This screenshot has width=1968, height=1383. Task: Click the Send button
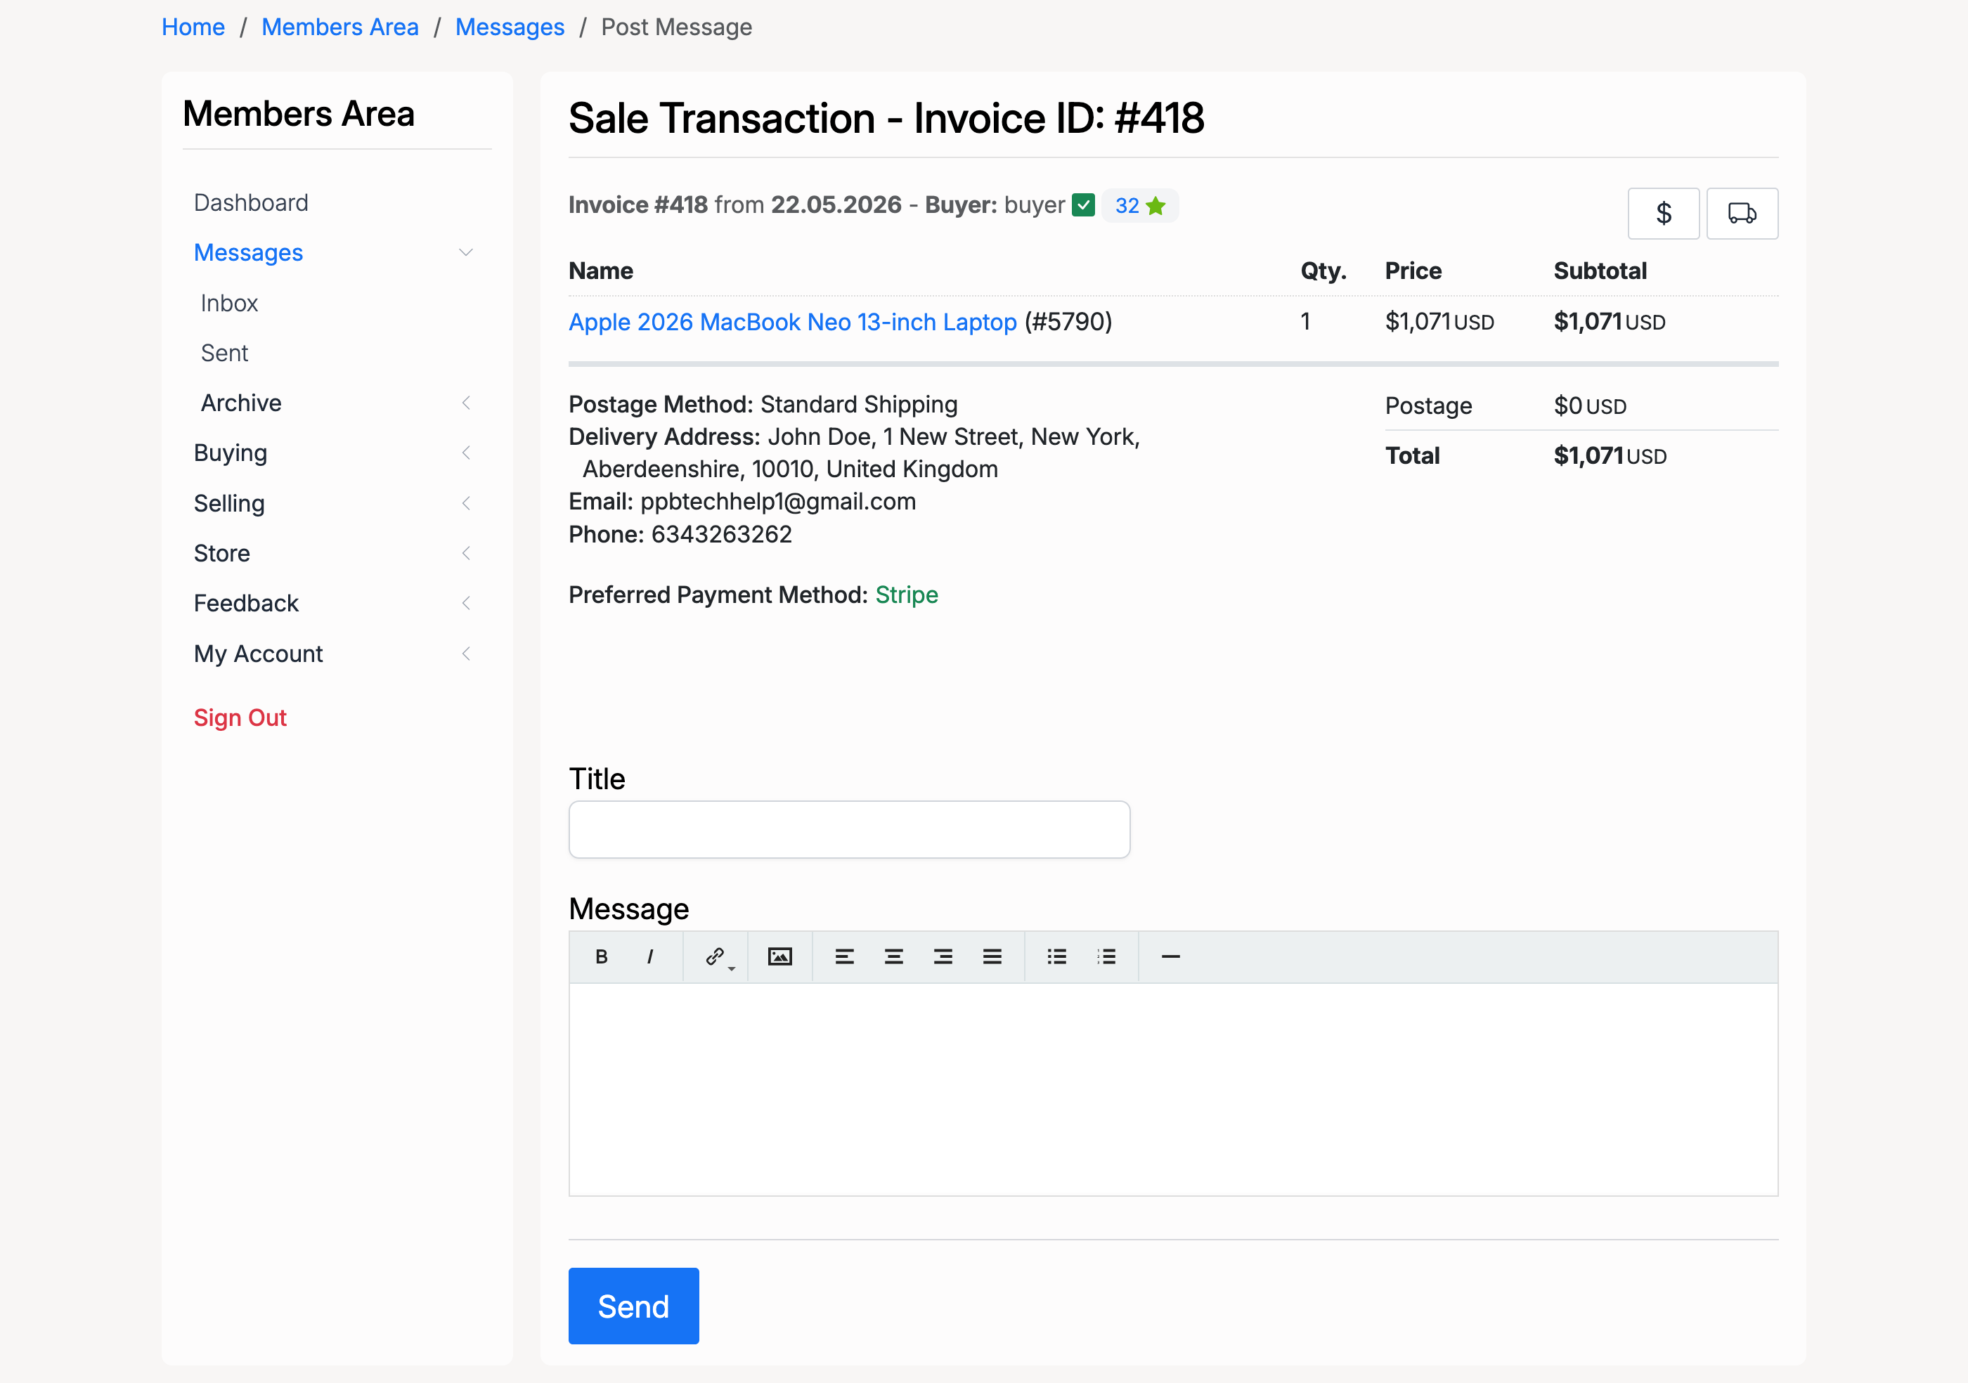pyautogui.click(x=633, y=1306)
